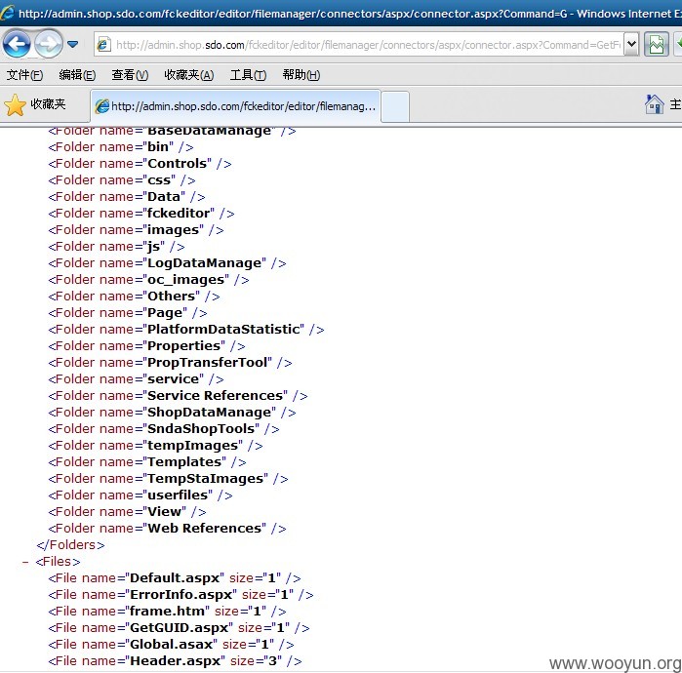Open the 文件(F) menu
The width and height of the screenshot is (682, 673).
[x=24, y=75]
